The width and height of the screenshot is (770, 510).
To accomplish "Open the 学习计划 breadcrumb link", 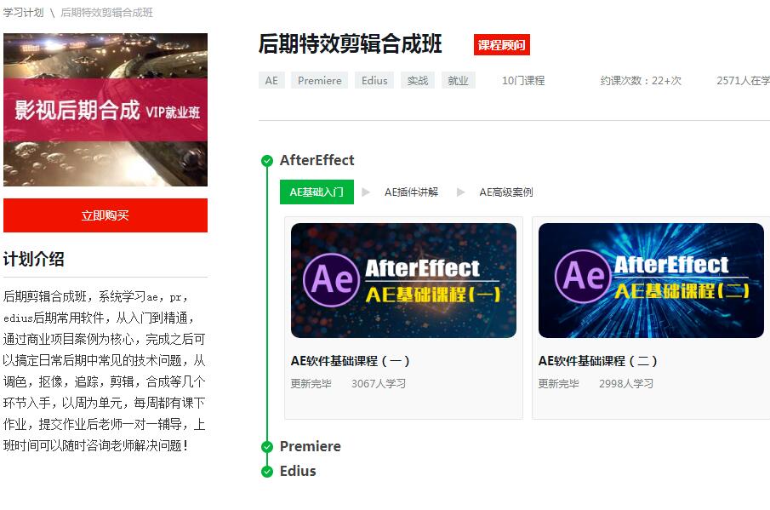I will (x=23, y=12).
